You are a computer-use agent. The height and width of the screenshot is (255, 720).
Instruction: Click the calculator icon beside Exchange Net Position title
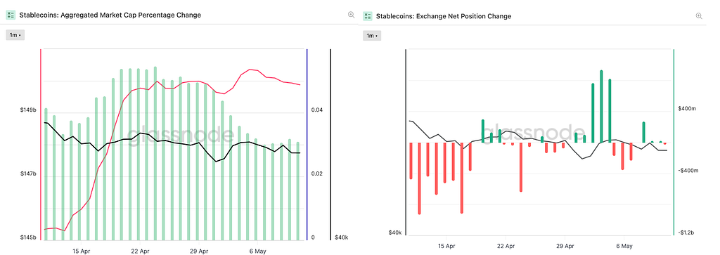pos(367,16)
